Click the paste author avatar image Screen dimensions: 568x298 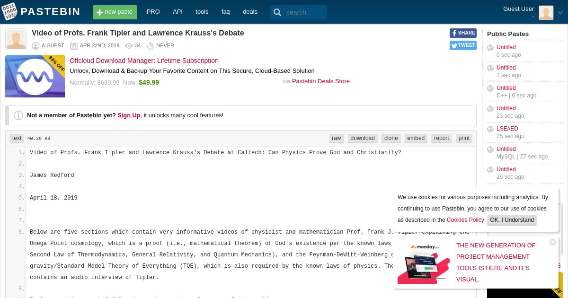click(x=16, y=39)
